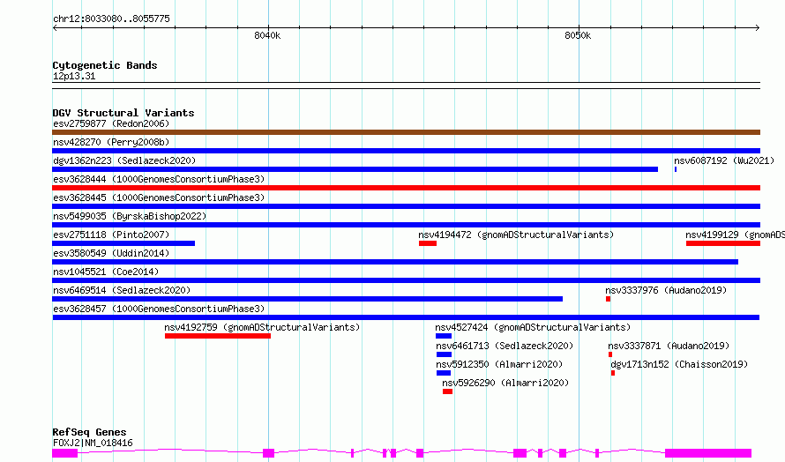Click the blue bar under nsv4527424
Viewport: 785px width, 462px height.
click(x=444, y=336)
